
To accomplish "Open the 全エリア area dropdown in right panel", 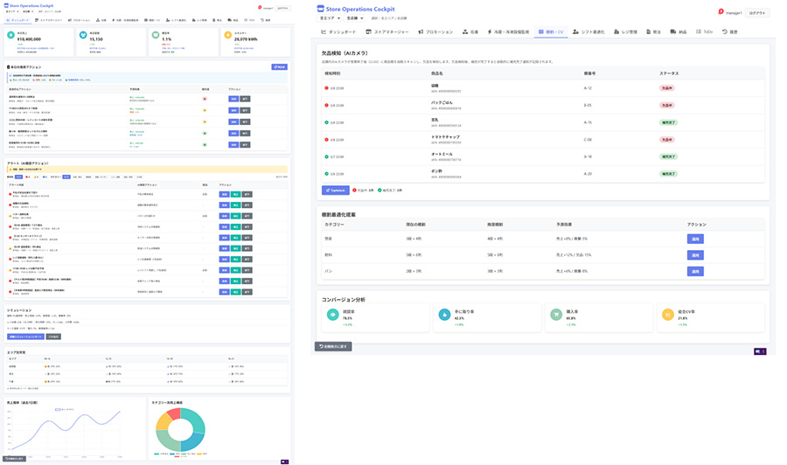I will 327,17.
